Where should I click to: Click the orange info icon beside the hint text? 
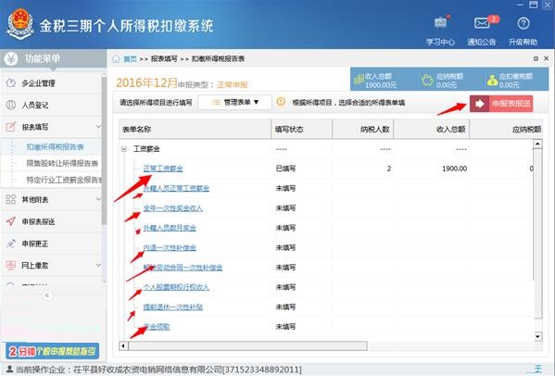click(281, 102)
